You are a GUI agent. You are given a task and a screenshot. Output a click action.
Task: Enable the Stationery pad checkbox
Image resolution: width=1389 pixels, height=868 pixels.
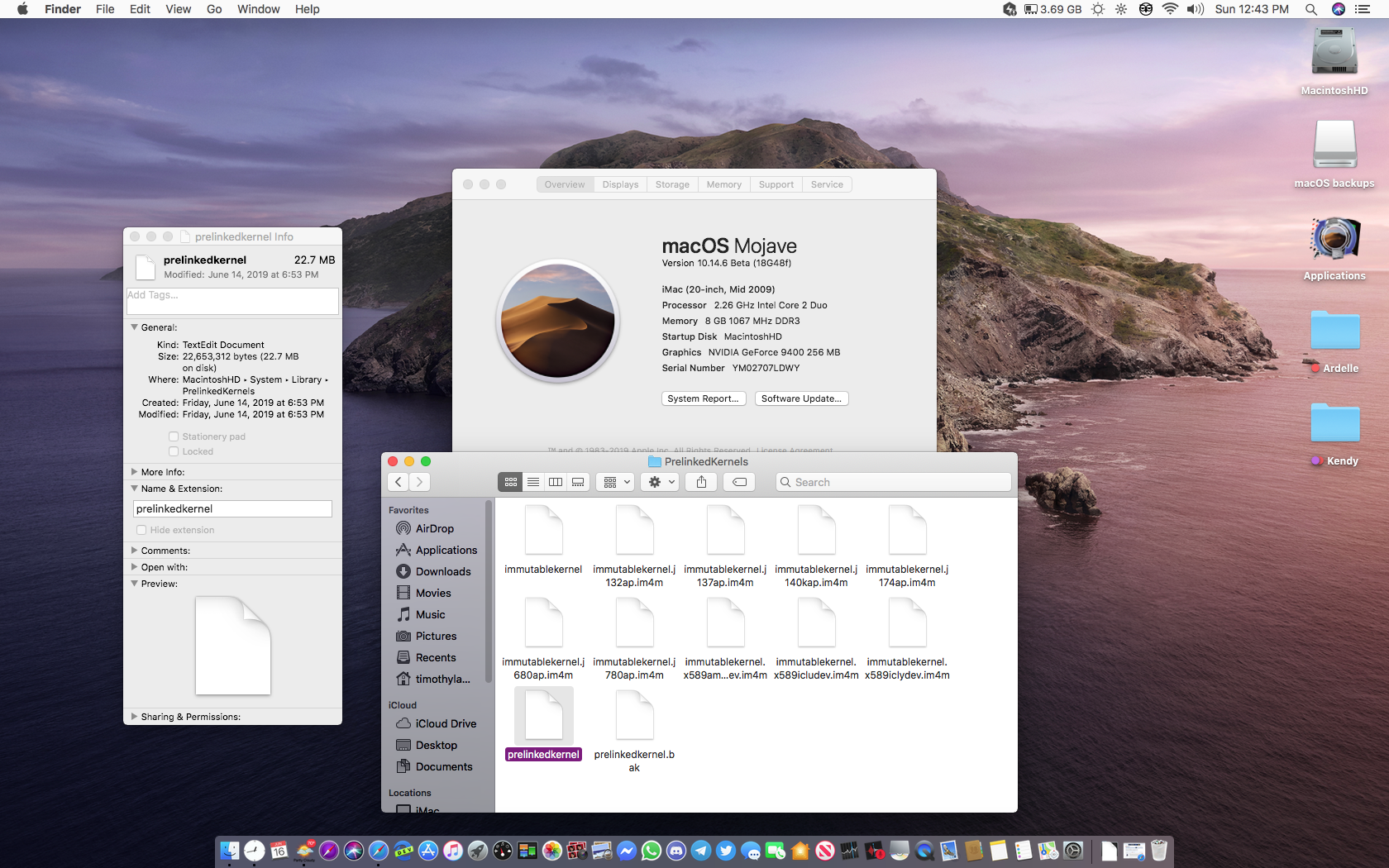[x=174, y=436]
